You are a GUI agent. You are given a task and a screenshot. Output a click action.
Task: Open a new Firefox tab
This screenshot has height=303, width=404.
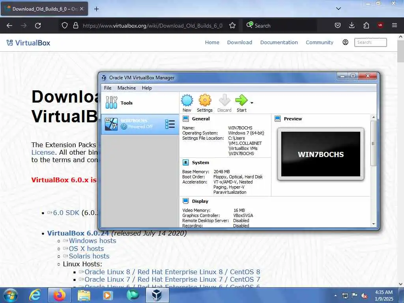click(x=96, y=9)
